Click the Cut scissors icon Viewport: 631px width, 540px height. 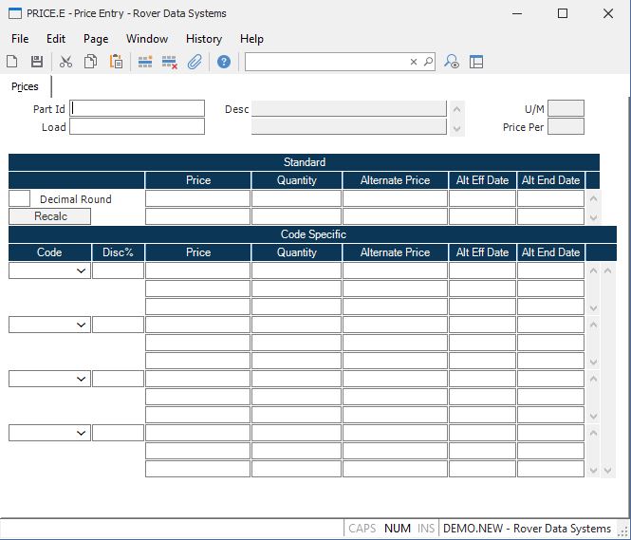65,62
